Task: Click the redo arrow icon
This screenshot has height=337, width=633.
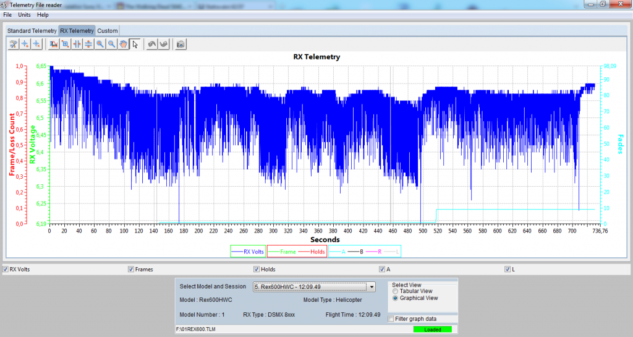Action: point(164,44)
